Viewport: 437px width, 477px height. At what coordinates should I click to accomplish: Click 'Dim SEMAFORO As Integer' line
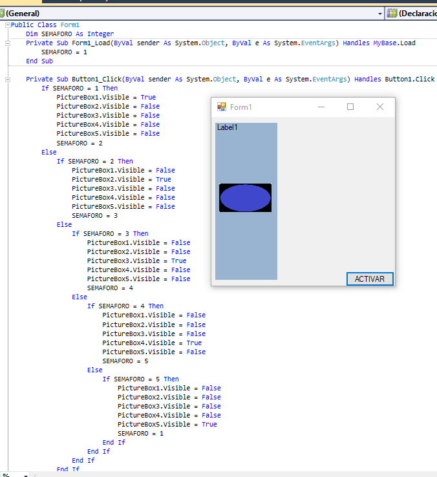click(x=70, y=34)
